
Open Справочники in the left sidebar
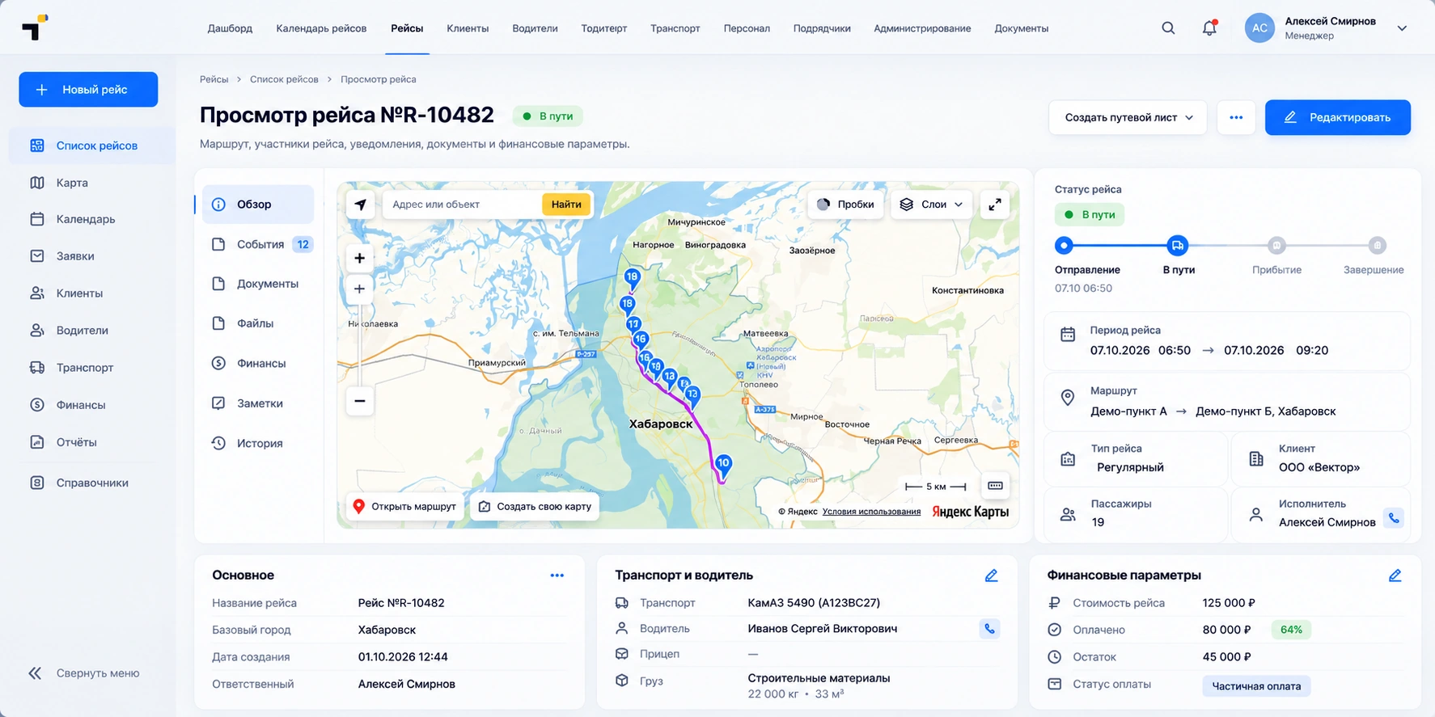coord(92,483)
